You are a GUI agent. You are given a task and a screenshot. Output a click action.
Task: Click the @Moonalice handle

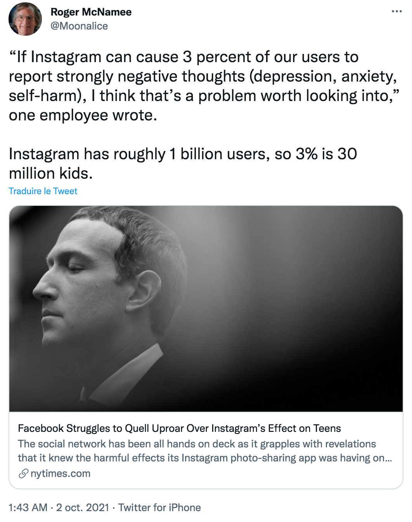tap(79, 26)
